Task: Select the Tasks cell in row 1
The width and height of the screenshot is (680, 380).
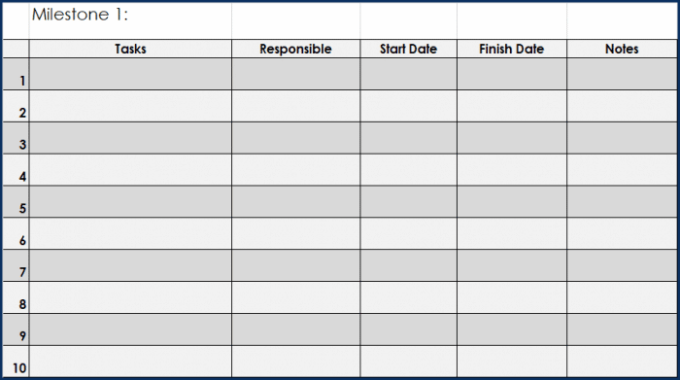Action: coord(130,74)
